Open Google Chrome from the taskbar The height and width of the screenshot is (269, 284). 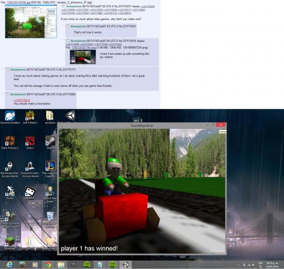[48, 265]
